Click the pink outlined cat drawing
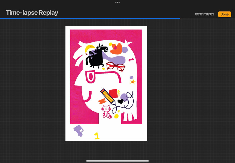Image resolution: width=235 pixels, height=163 pixels. (106, 111)
